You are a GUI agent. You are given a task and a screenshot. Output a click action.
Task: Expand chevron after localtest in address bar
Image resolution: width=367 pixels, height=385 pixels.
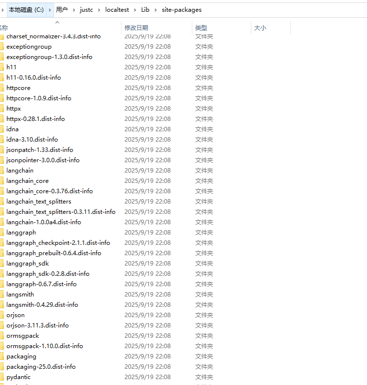coord(135,10)
